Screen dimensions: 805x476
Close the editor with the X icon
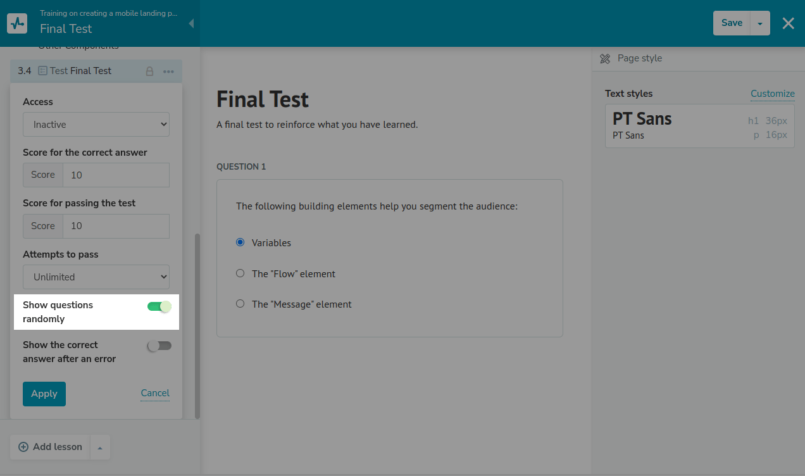(x=788, y=23)
